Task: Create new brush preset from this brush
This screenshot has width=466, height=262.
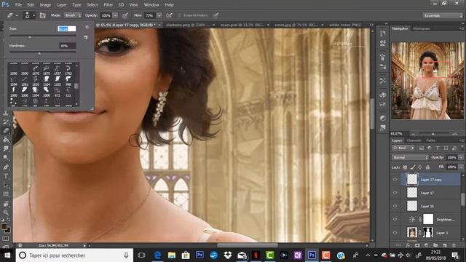Action: (x=86, y=37)
